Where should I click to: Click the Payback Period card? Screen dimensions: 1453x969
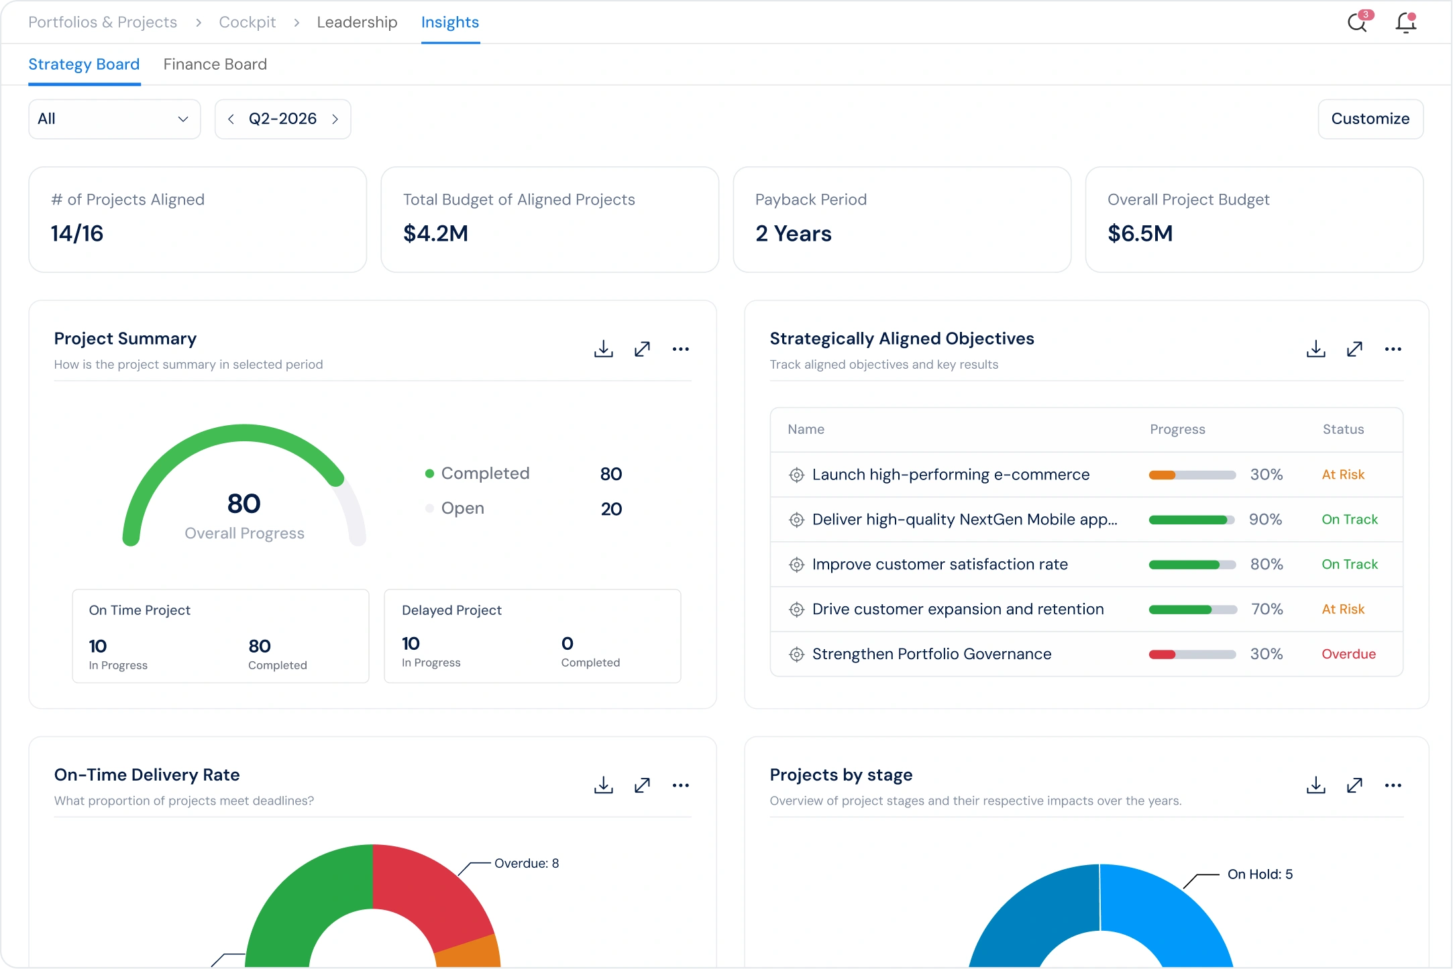click(902, 219)
